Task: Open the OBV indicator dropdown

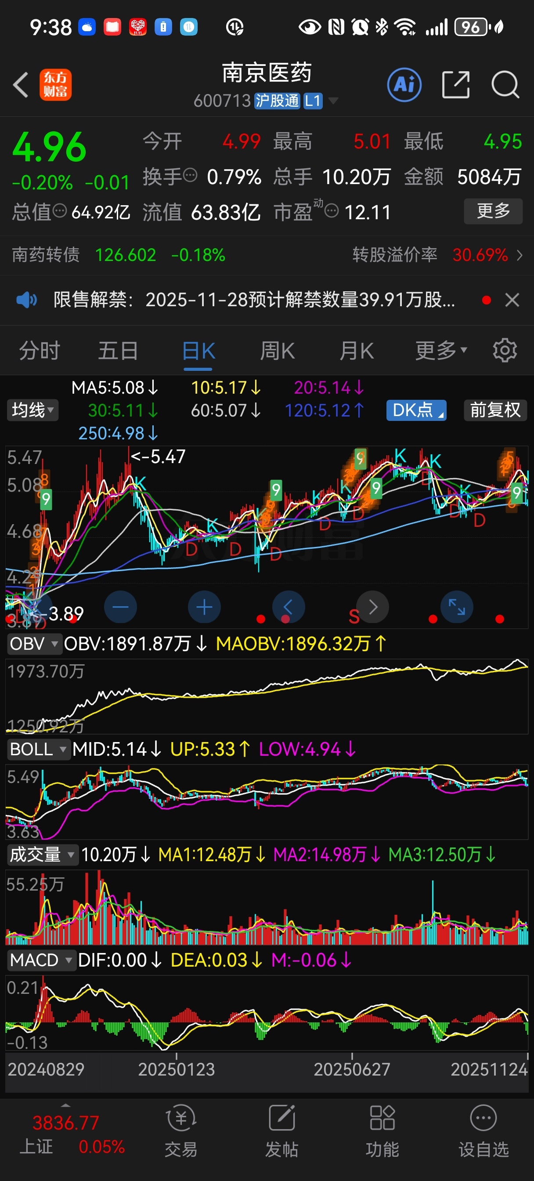Action: point(34,644)
